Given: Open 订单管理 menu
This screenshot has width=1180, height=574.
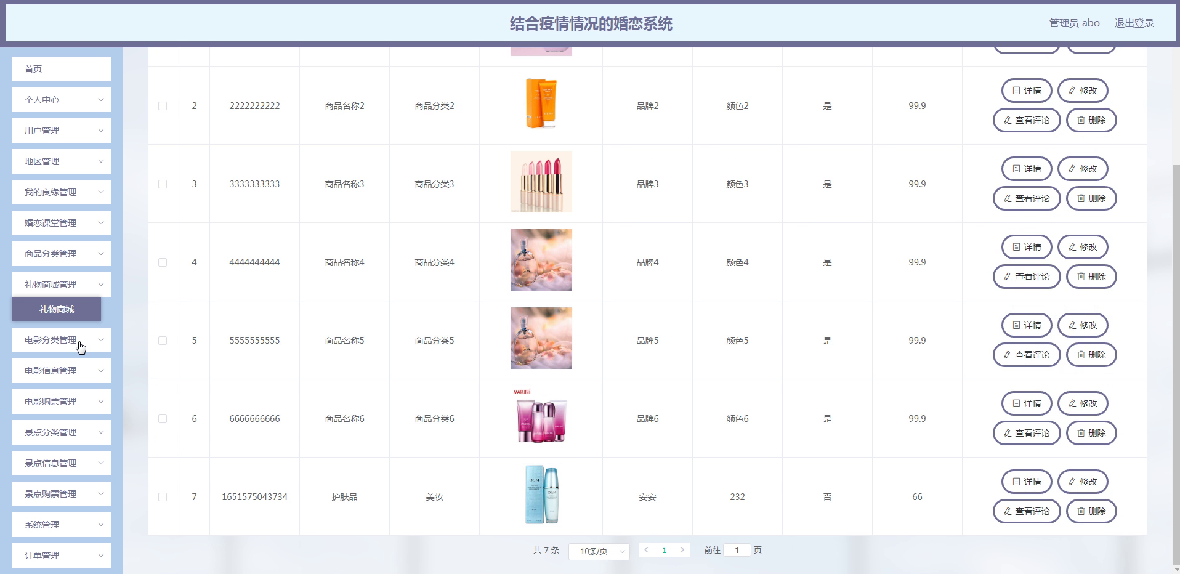Looking at the screenshot, I should [62, 556].
